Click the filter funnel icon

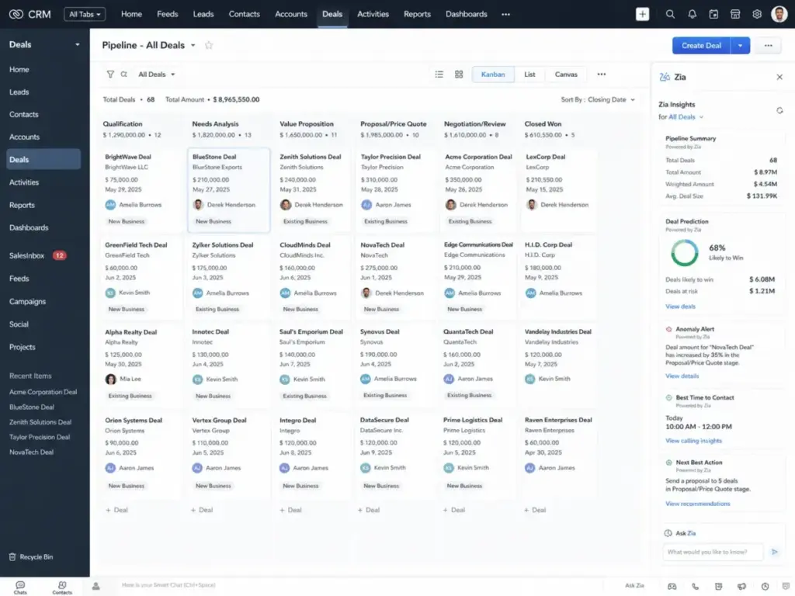pos(110,74)
